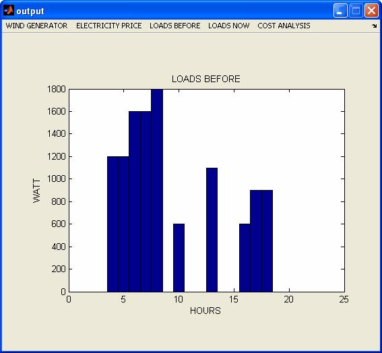
Task: Click the LOADS BEFORE plot title
Action: pyautogui.click(x=206, y=79)
